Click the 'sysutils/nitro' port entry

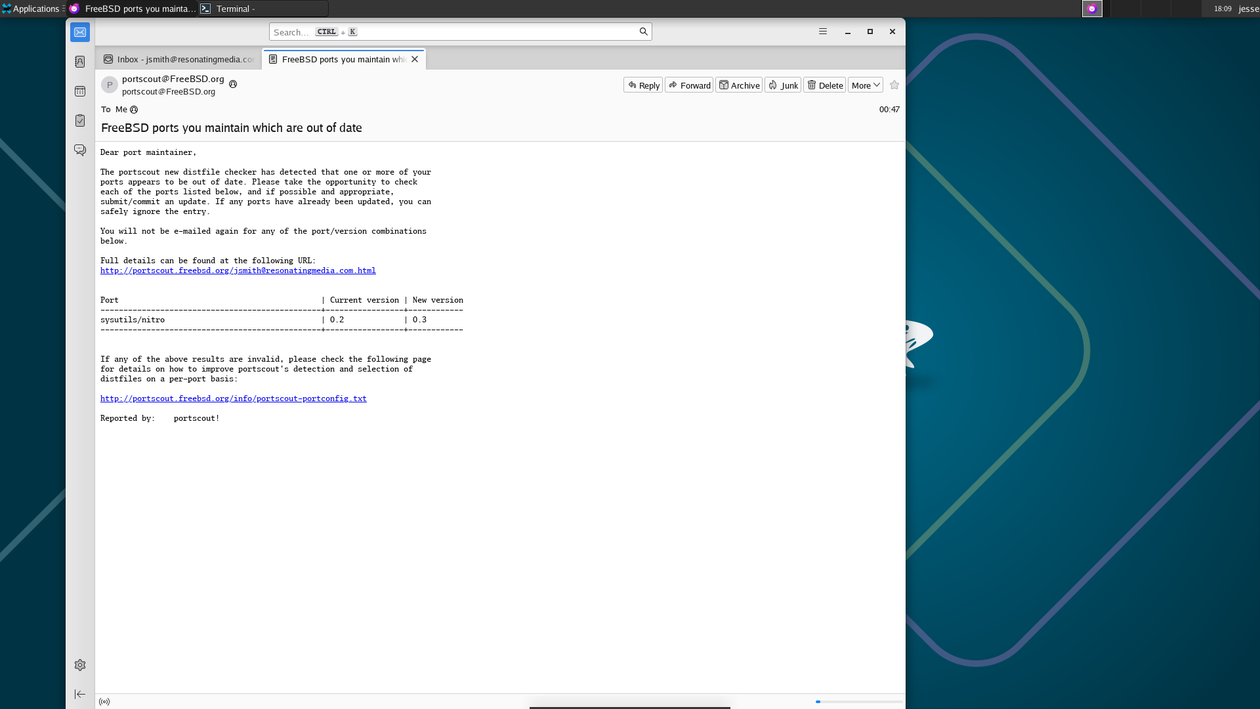pyautogui.click(x=133, y=320)
